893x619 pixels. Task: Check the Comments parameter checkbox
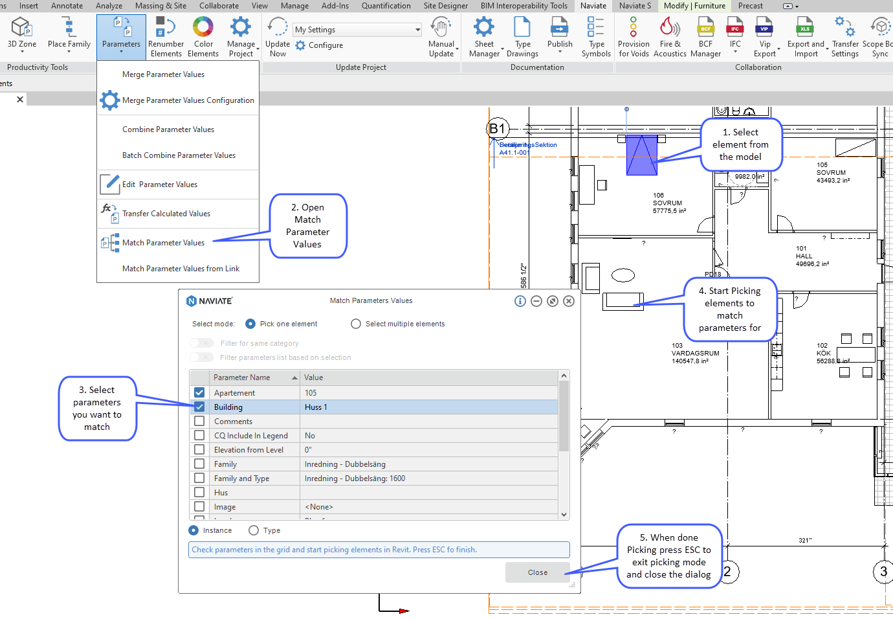[199, 421]
